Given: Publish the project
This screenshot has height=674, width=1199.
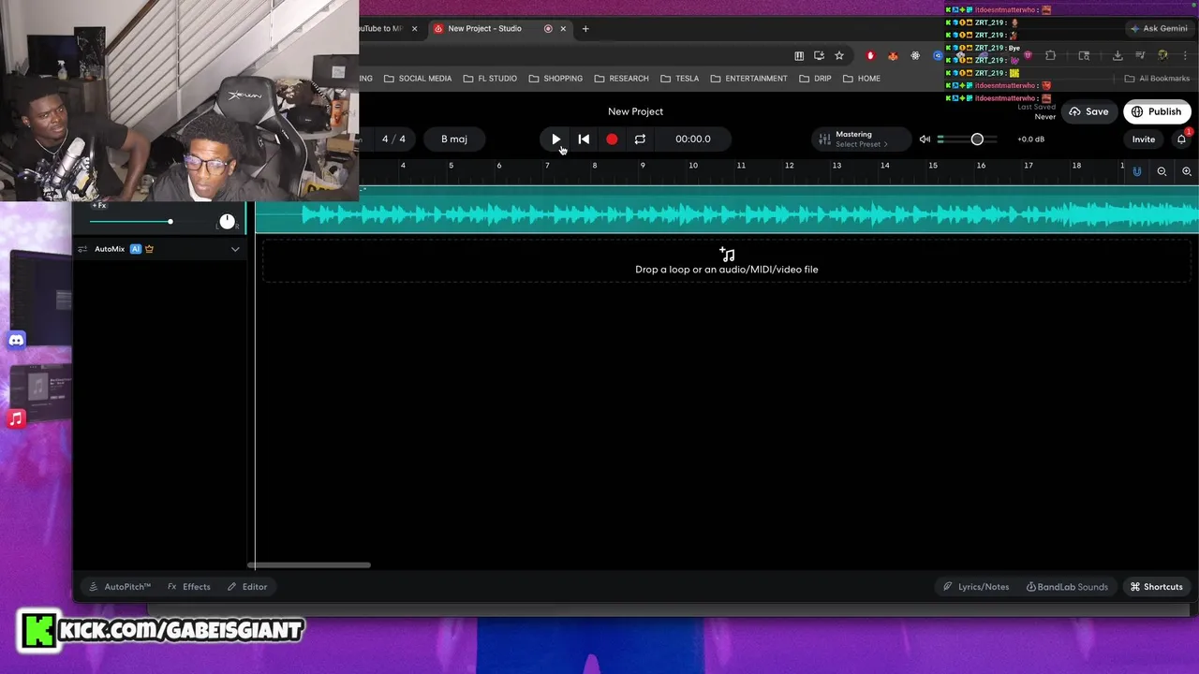Looking at the screenshot, I should pos(1156,111).
